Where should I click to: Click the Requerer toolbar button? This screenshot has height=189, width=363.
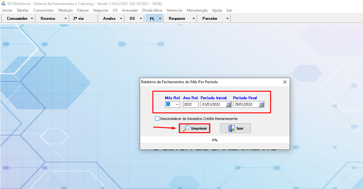pyautogui.click(x=177, y=19)
